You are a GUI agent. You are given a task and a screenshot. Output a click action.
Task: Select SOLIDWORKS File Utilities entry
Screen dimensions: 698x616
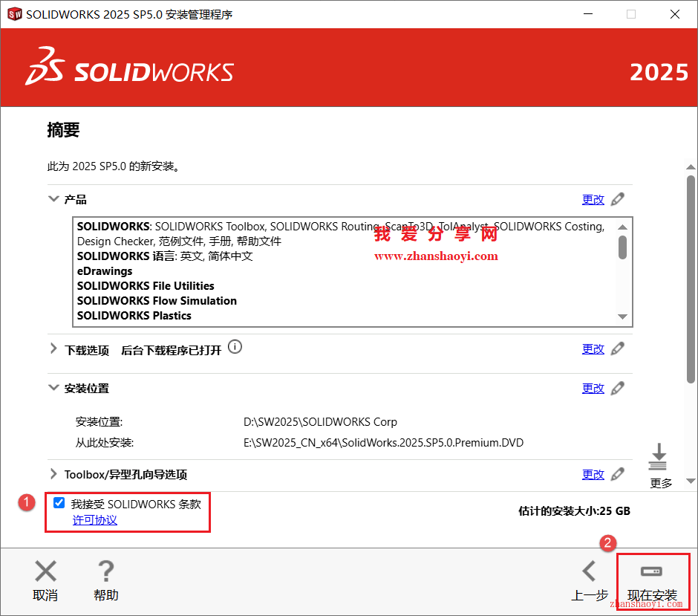point(146,286)
